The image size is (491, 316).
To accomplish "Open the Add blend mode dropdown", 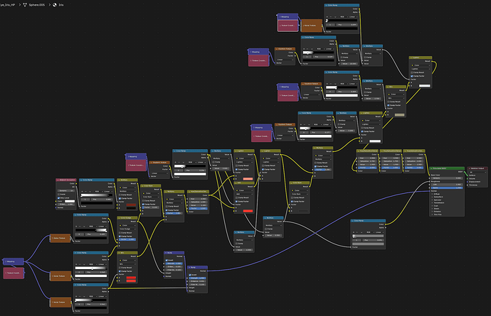I will tap(244, 194).
